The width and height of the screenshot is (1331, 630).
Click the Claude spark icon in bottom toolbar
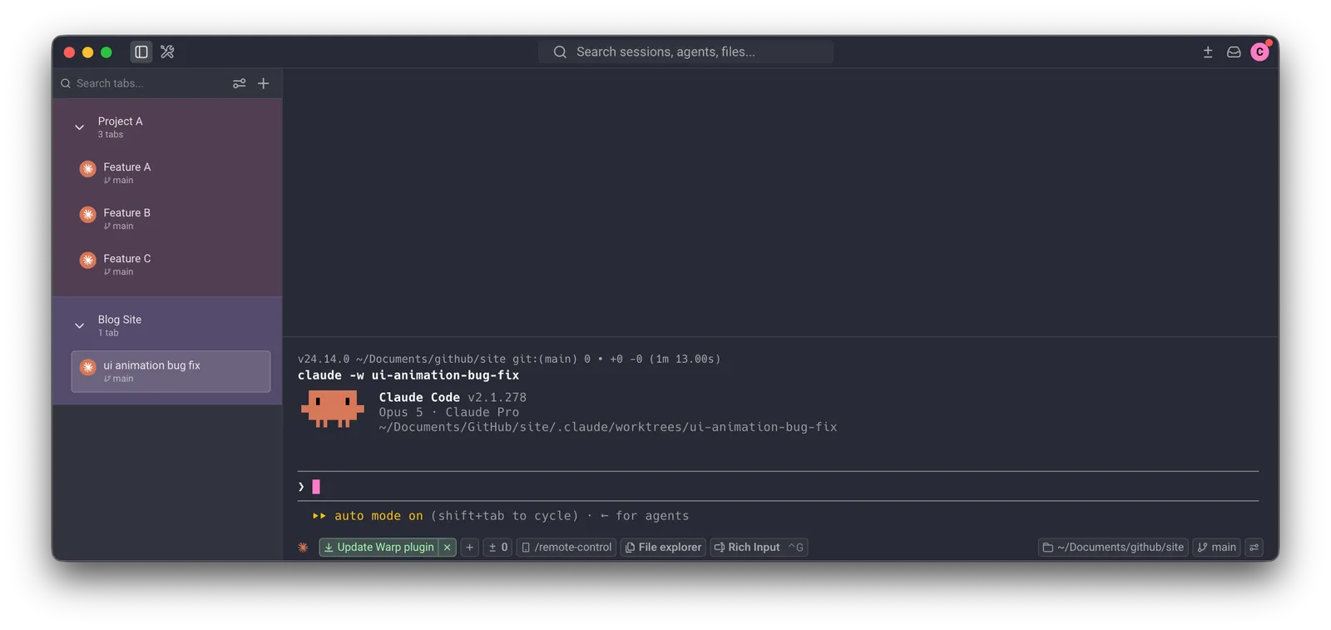point(303,547)
